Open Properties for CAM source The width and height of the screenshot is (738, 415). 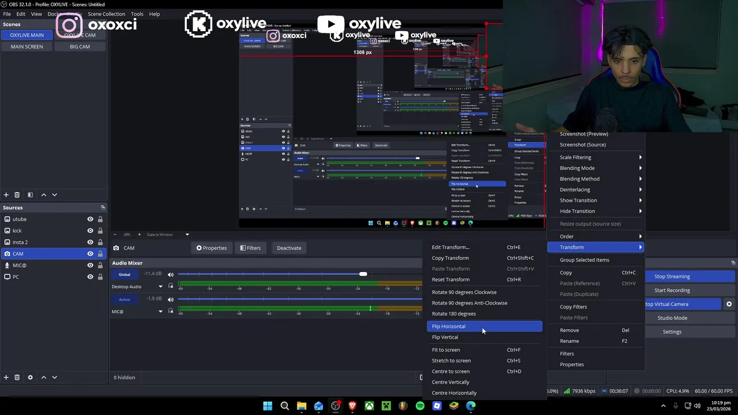coord(212,248)
